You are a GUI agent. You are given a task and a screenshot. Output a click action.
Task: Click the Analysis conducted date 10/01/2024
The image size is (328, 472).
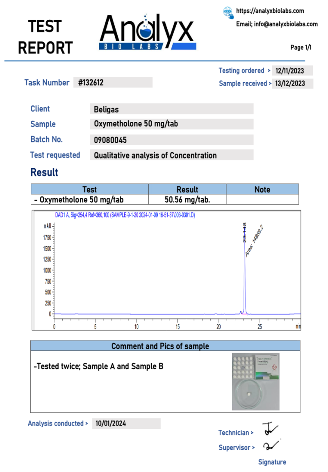[x=126, y=424]
